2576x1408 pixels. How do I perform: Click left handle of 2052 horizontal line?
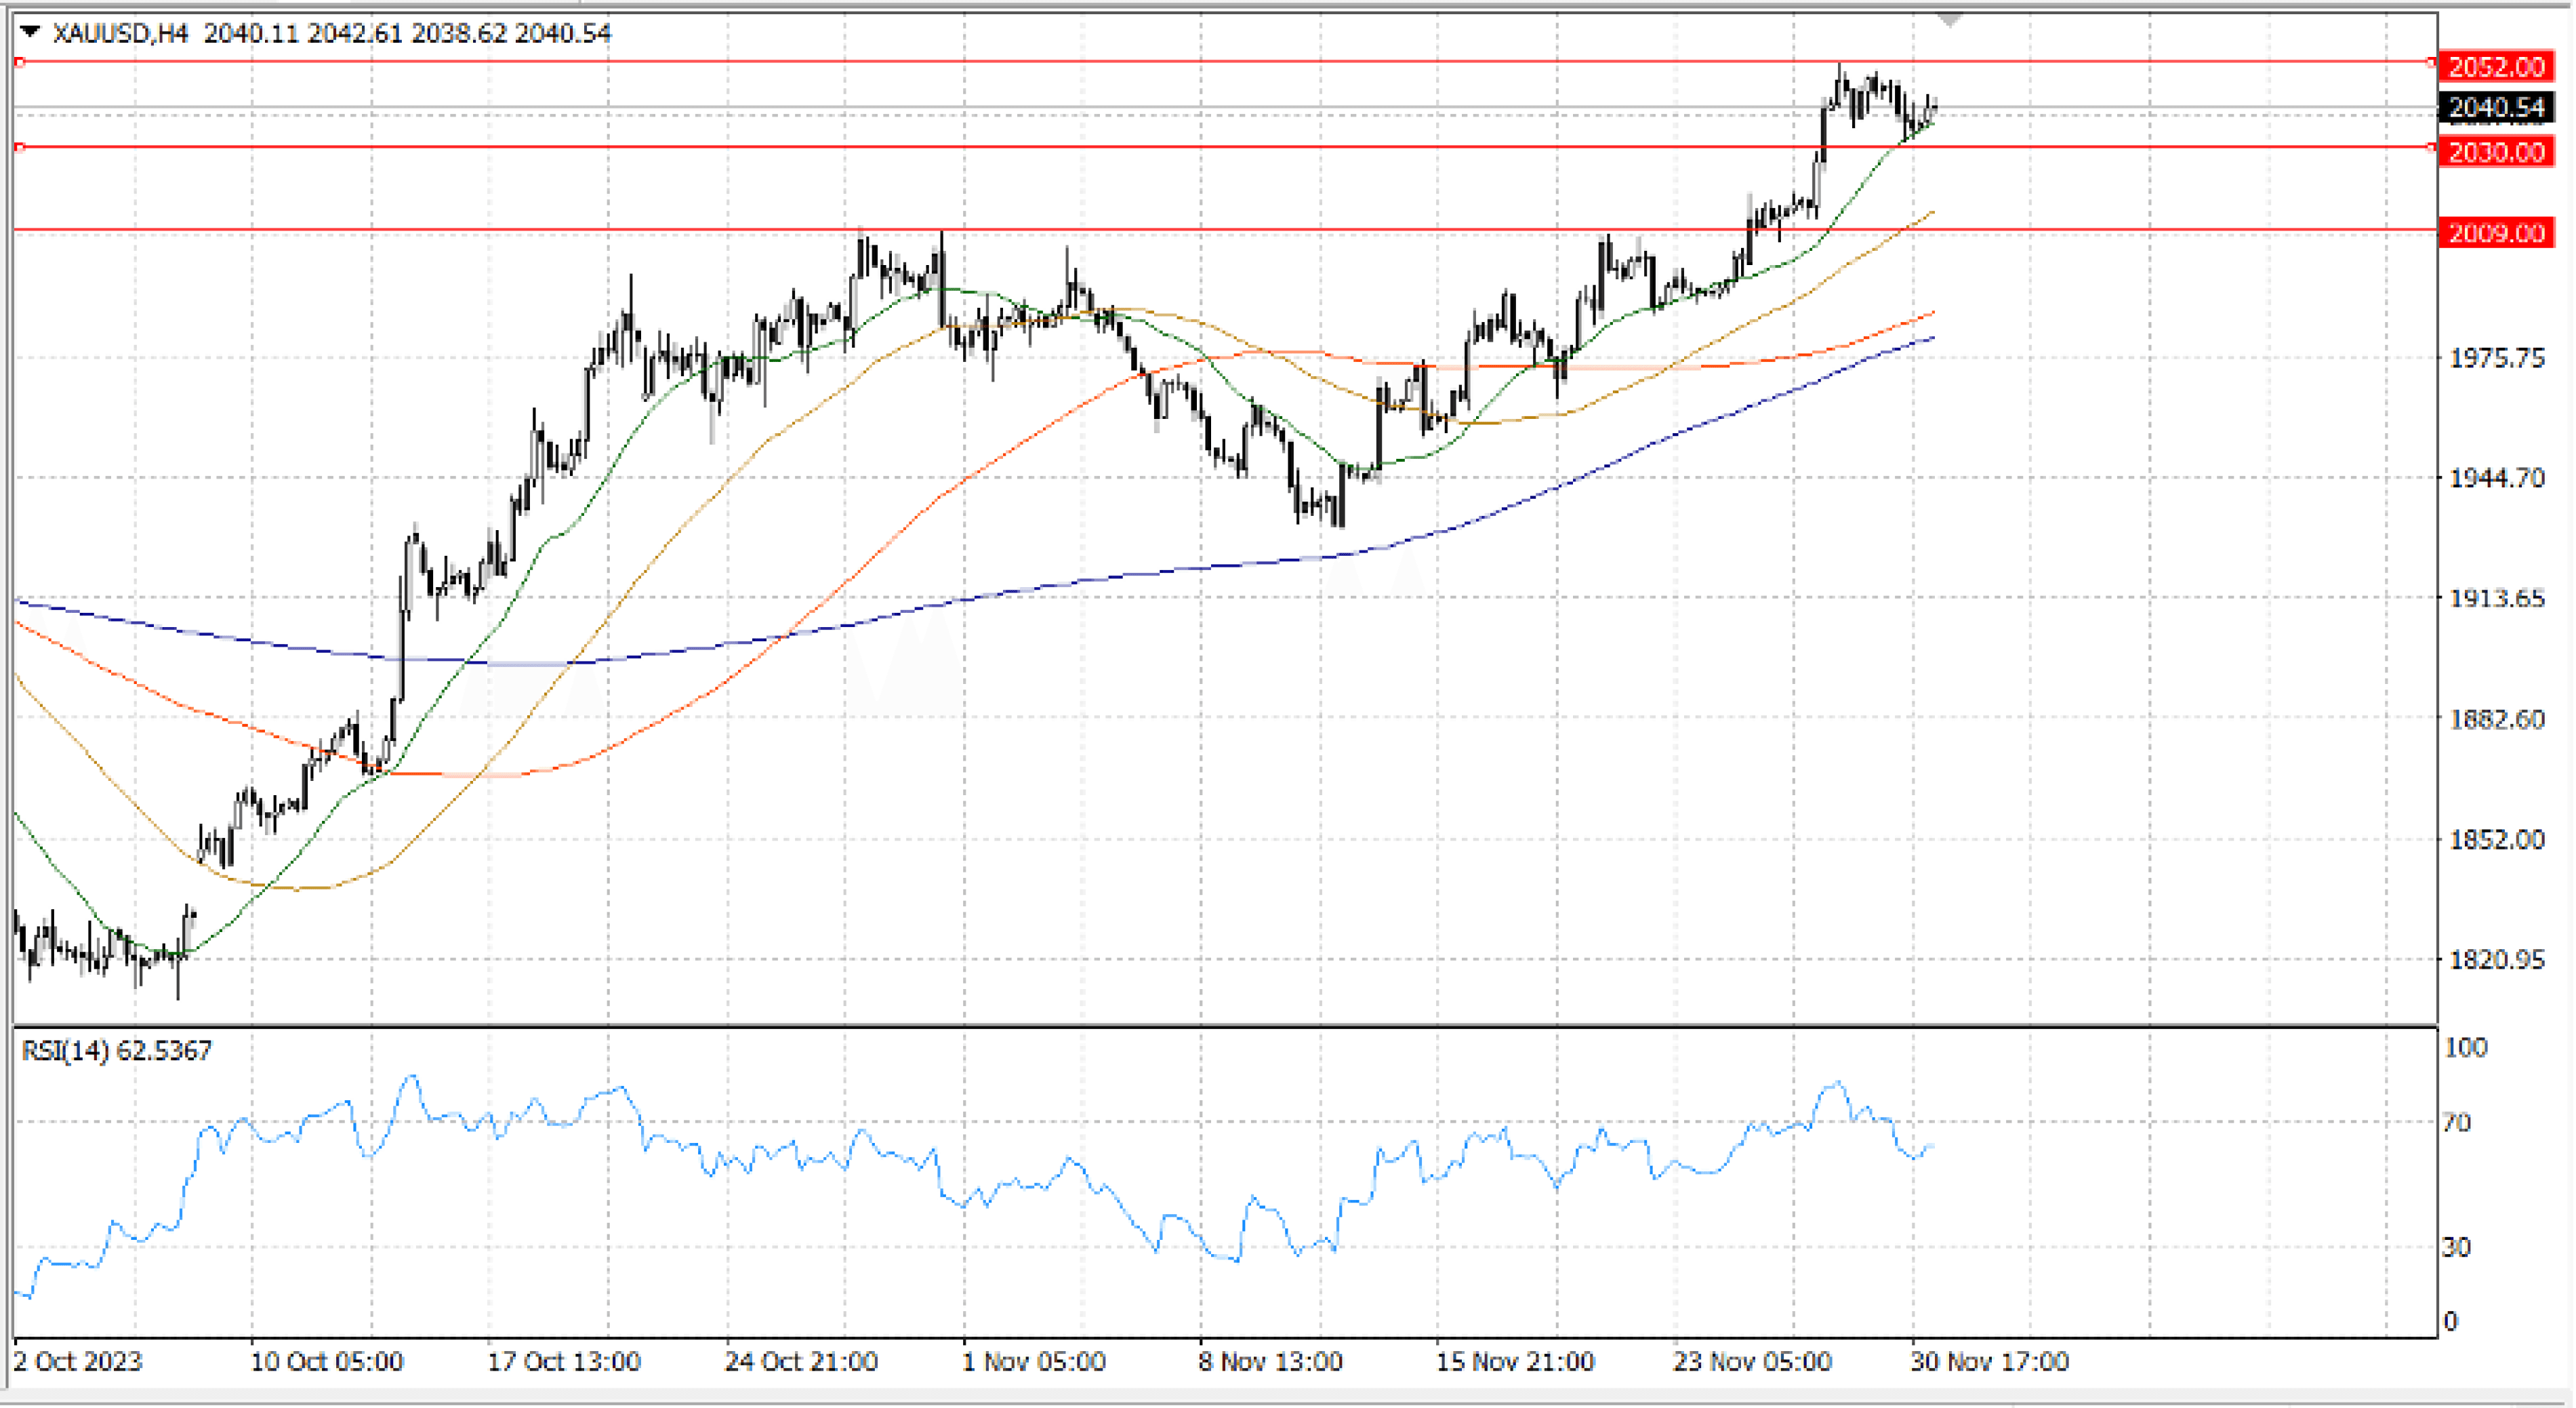(x=19, y=62)
